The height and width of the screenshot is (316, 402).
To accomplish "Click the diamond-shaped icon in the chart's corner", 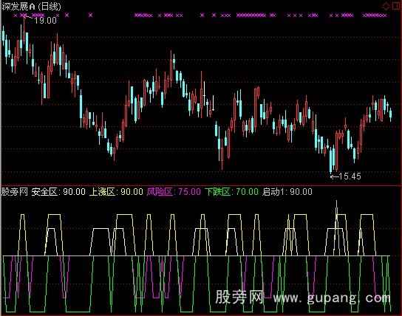I will (386, 6).
